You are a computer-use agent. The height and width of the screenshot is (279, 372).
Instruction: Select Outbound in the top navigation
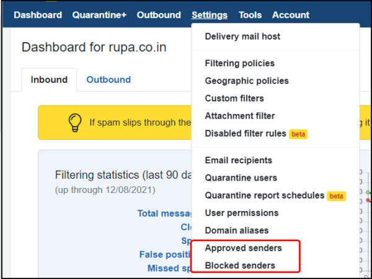pos(159,15)
